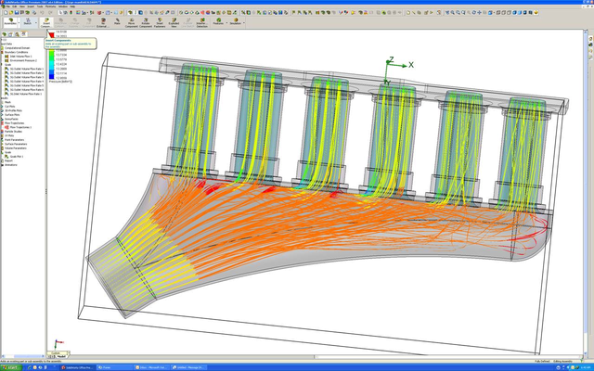
Task: Click the Sketch toolbar icon
Action: click(28, 19)
